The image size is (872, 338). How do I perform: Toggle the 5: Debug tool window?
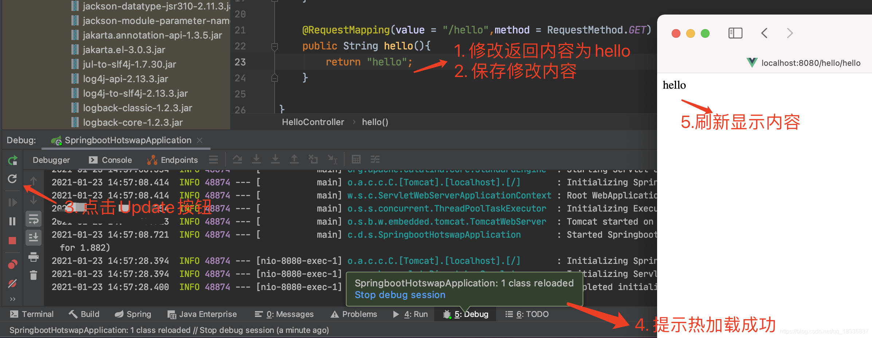[x=466, y=314]
